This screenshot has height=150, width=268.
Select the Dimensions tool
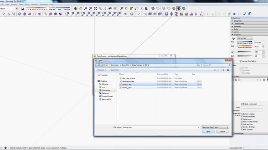tap(126, 8)
